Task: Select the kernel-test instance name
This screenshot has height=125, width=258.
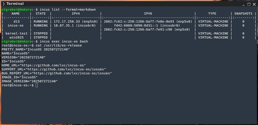Action: click(x=17, y=33)
